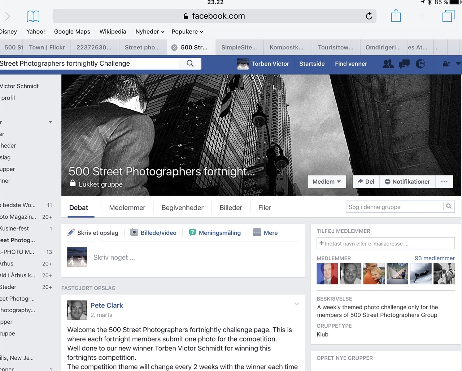Open Yahoo! bookmark
The image size is (462, 371).
36,32
